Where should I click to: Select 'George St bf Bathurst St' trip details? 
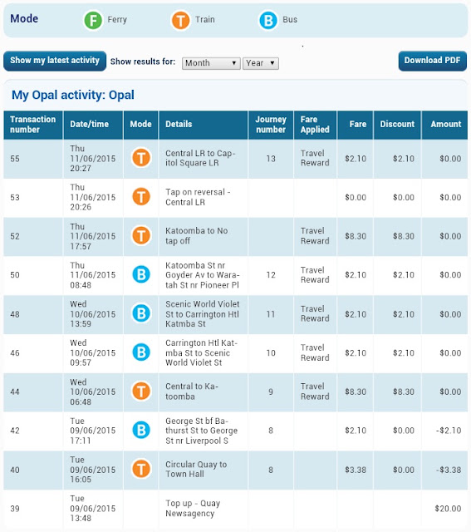tap(201, 431)
